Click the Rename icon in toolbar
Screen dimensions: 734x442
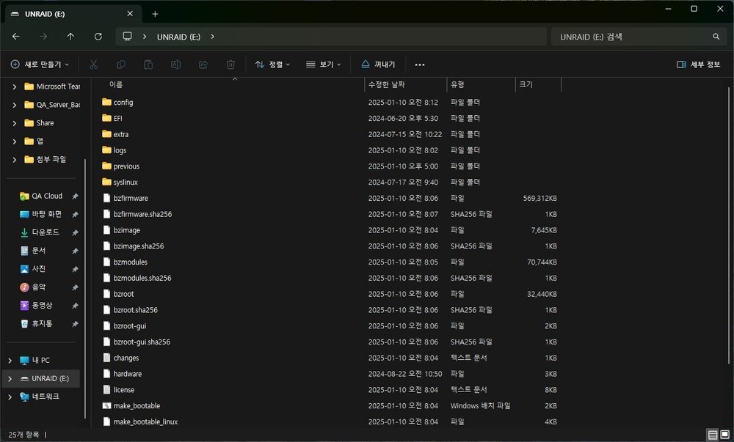tap(175, 65)
